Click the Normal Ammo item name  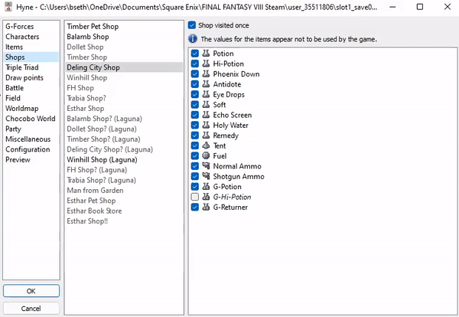click(x=237, y=166)
